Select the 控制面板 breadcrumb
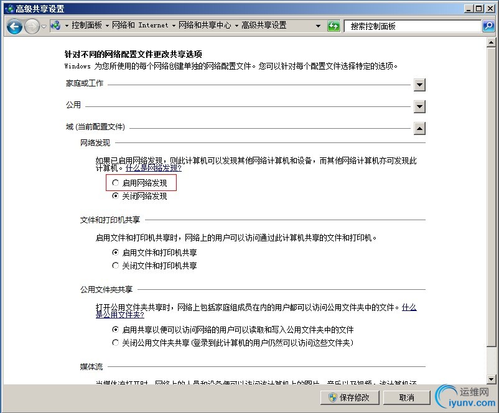This screenshot has width=499, height=413. pos(87,25)
